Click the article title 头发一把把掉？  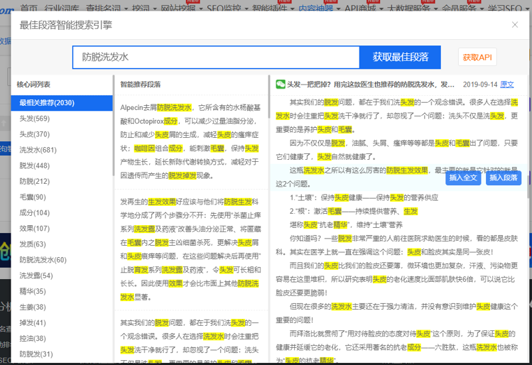tap(370, 85)
